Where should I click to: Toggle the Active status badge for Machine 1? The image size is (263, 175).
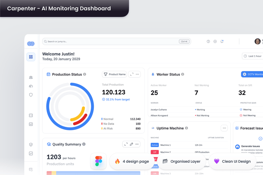[155, 145]
